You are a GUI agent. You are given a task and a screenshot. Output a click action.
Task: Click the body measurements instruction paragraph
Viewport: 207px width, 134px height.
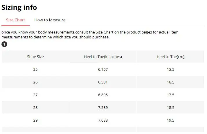90,35
